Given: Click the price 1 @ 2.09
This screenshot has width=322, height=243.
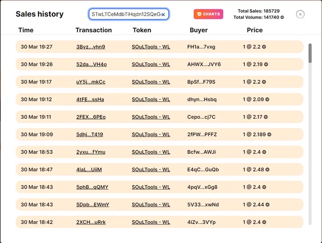Looking at the screenshot, I should click(256, 99).
